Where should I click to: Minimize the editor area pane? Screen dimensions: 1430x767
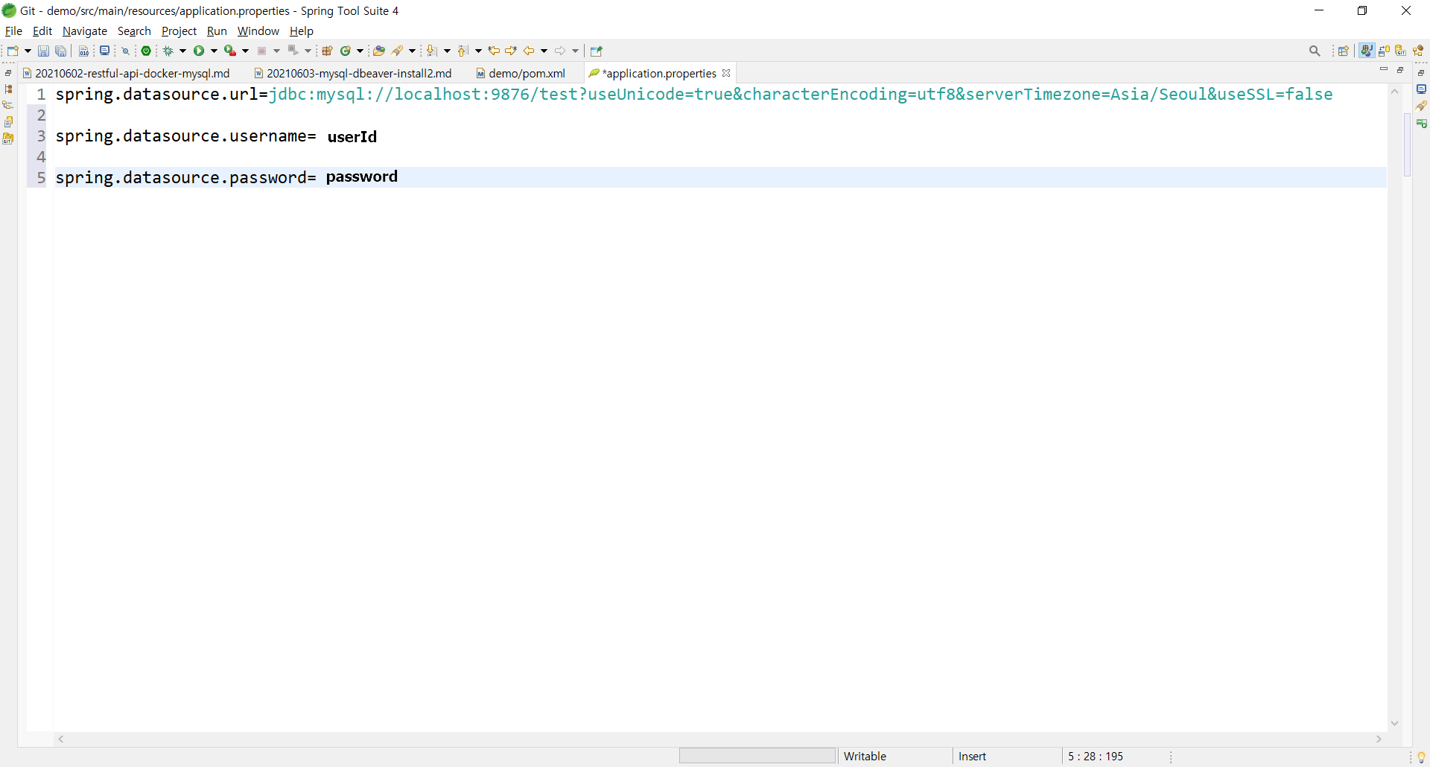pos(1384,69)
